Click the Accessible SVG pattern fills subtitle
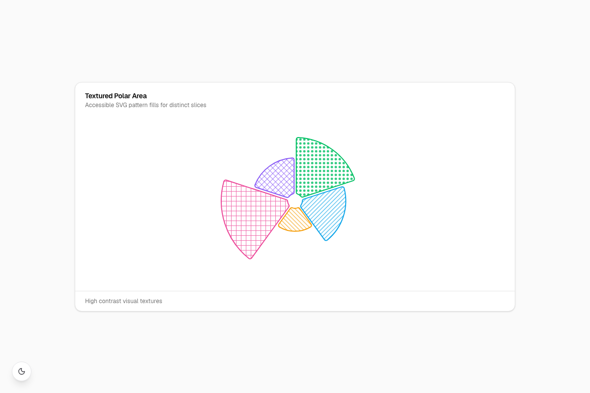This screenshot has width=590, height=393. pos(146,105)
